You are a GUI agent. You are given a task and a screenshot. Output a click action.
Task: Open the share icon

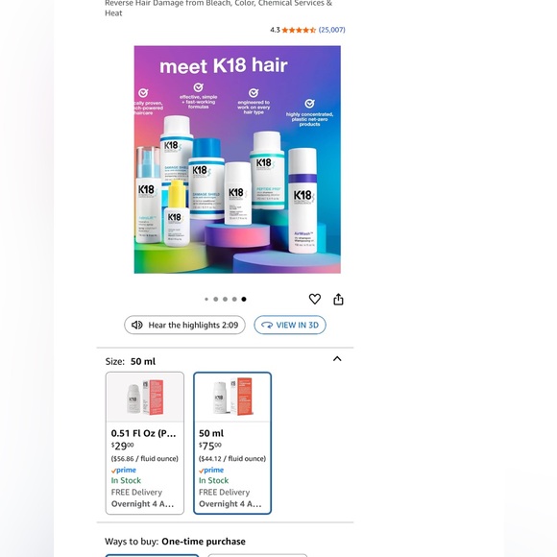pyautogui.click(x=338, y=299)
